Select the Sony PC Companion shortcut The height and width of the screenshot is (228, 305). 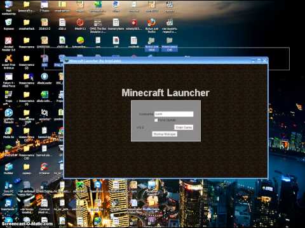tap(8, 188)
